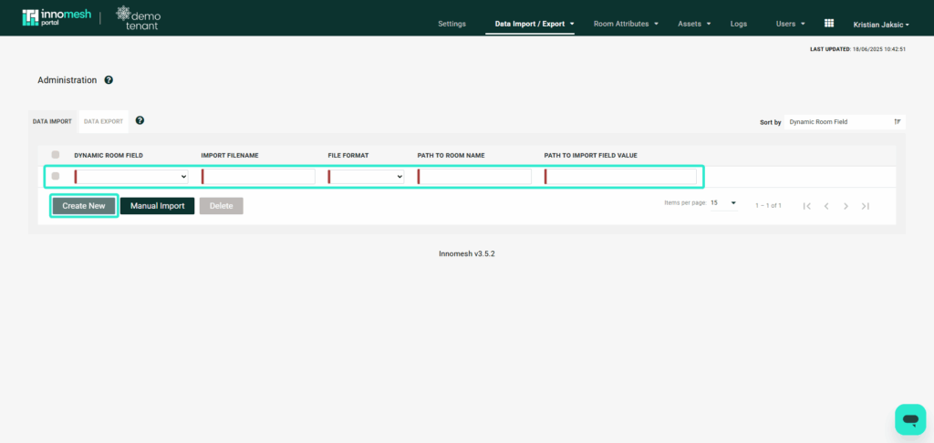Image resolution: width=934 pixels, height=443 pixels.
Task: Click the Innomesh portal logo
Action: tap(57, 17)
